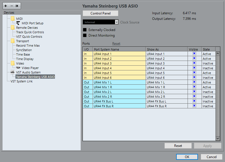Select MIDI Port Setup in device tree
Image resolution: width=225 pixels, height=162 pixels.
pos(32,23)
